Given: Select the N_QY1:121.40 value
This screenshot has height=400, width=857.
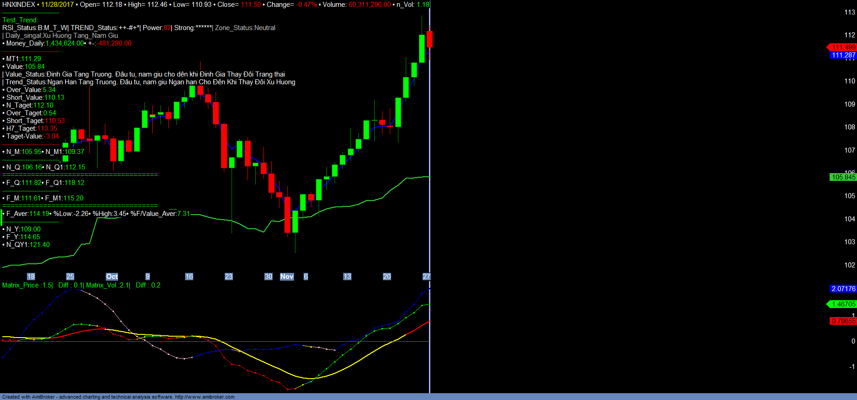Looking at the screenshot, I should coord(28,245).
